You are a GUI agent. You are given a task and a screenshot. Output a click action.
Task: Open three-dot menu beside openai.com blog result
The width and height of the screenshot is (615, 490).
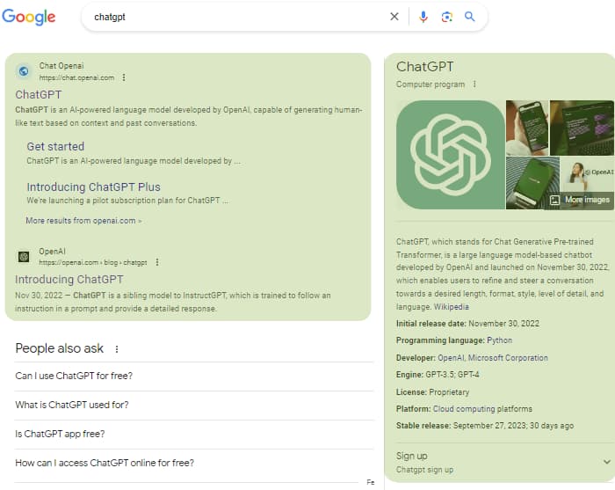(x=157, y=262)
